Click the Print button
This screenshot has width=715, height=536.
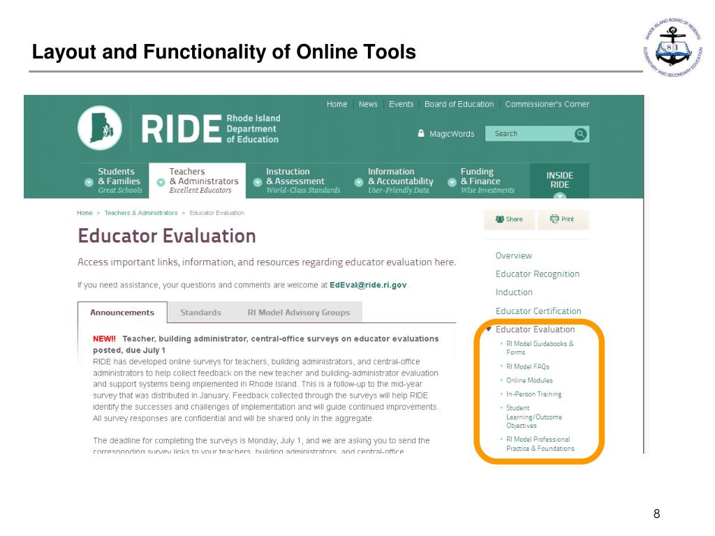(x=563, y=219)
